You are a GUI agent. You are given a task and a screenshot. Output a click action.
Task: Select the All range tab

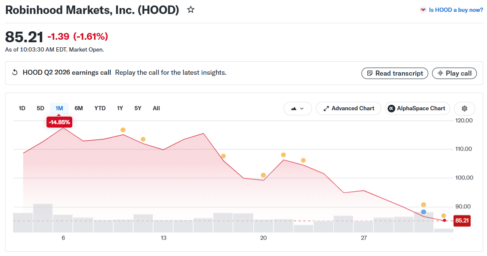click(x=156, y=108)
